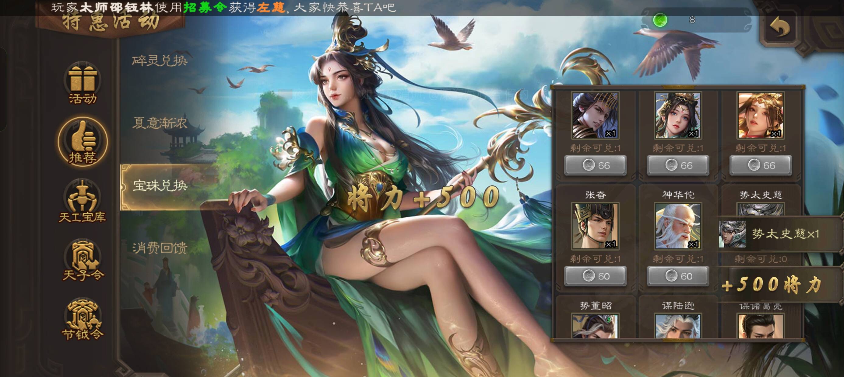
Task: Select the 张奋 hero portrait
Action: click(595, 226)
